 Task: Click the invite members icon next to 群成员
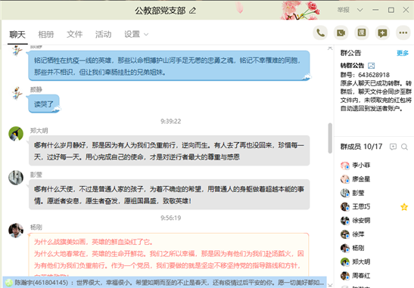click(393, 147)
